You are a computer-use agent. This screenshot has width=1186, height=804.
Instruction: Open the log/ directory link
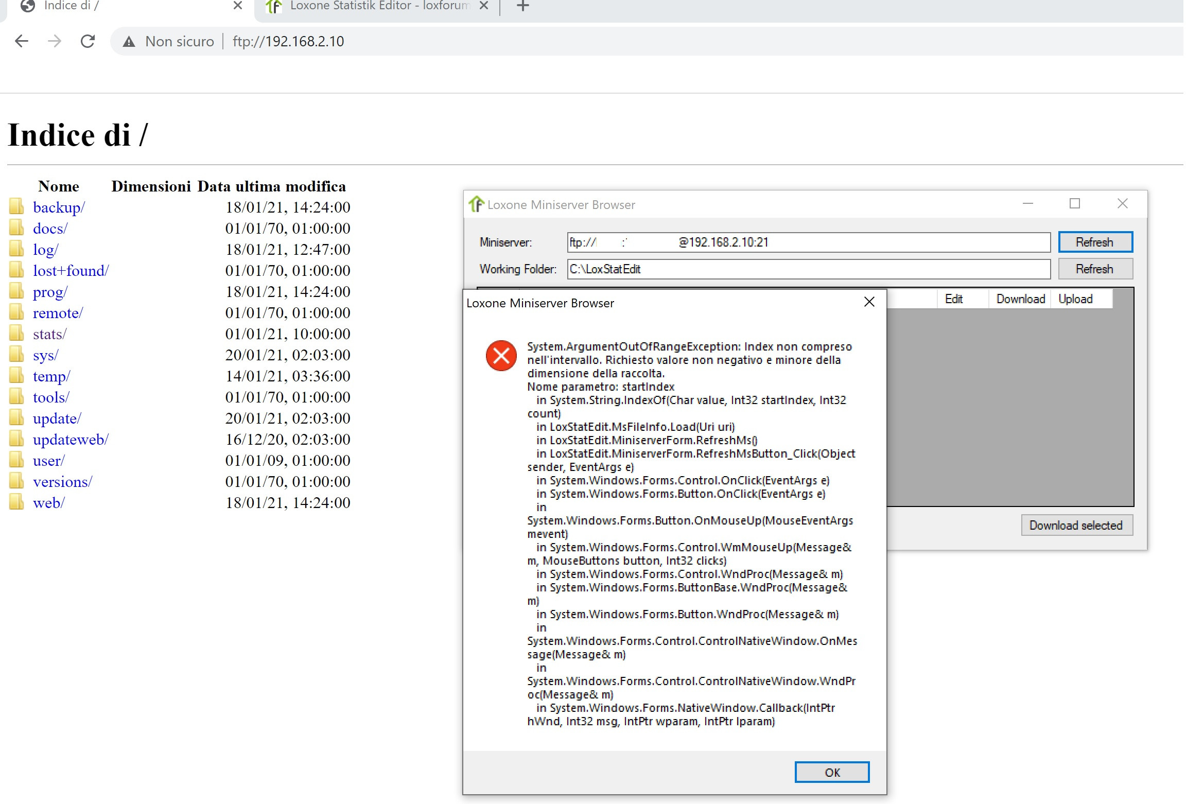(x=46, y=250)
